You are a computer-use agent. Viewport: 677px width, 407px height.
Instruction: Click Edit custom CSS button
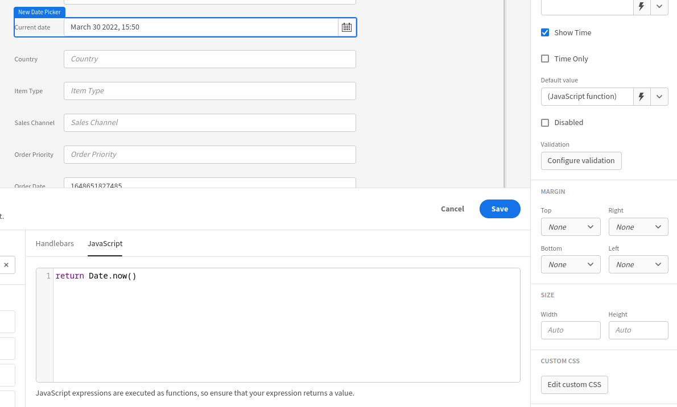point(574,385)
